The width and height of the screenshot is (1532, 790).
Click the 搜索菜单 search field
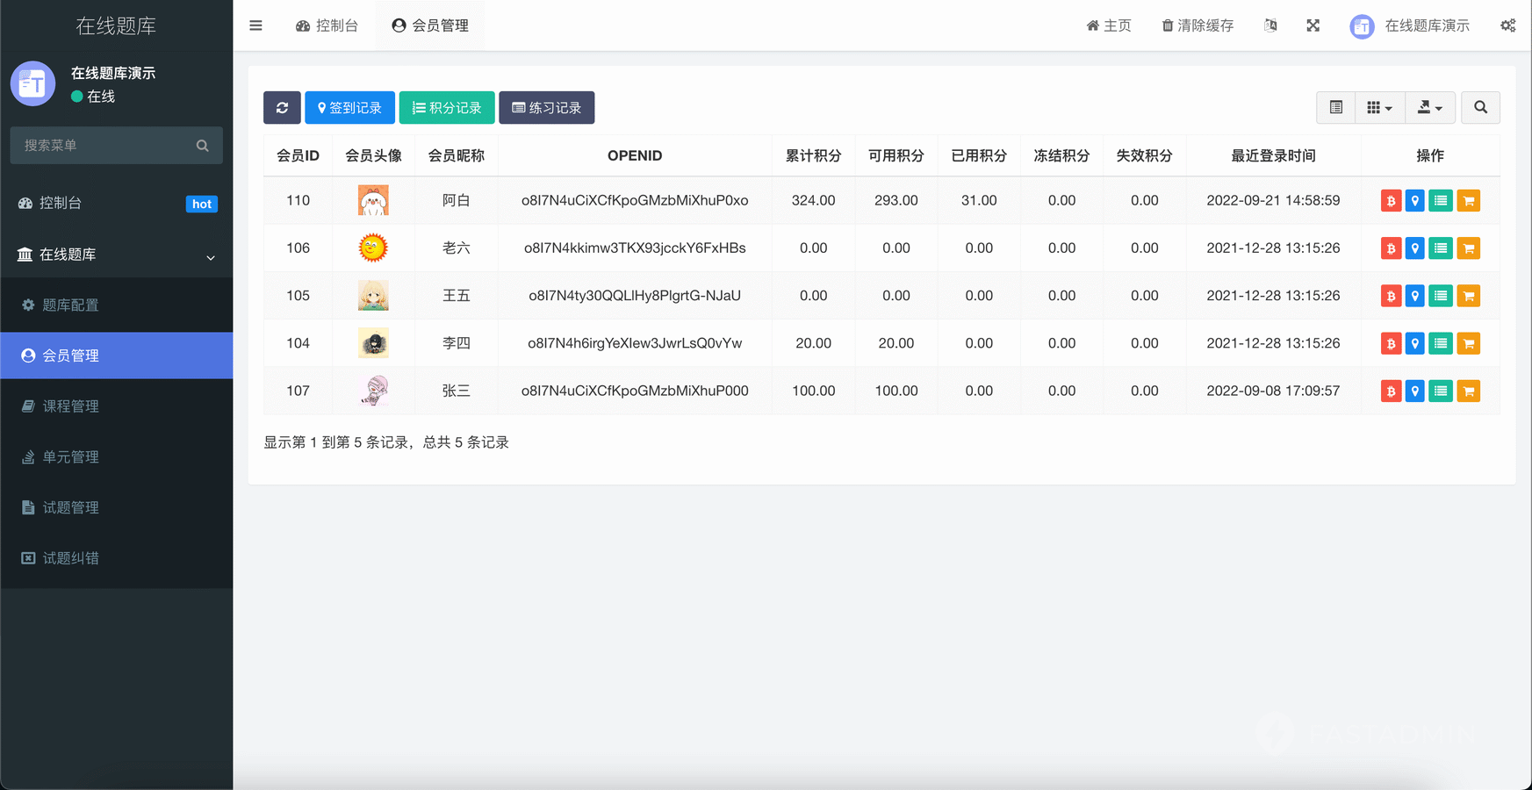pyautogui.click(x=105, y=146)
